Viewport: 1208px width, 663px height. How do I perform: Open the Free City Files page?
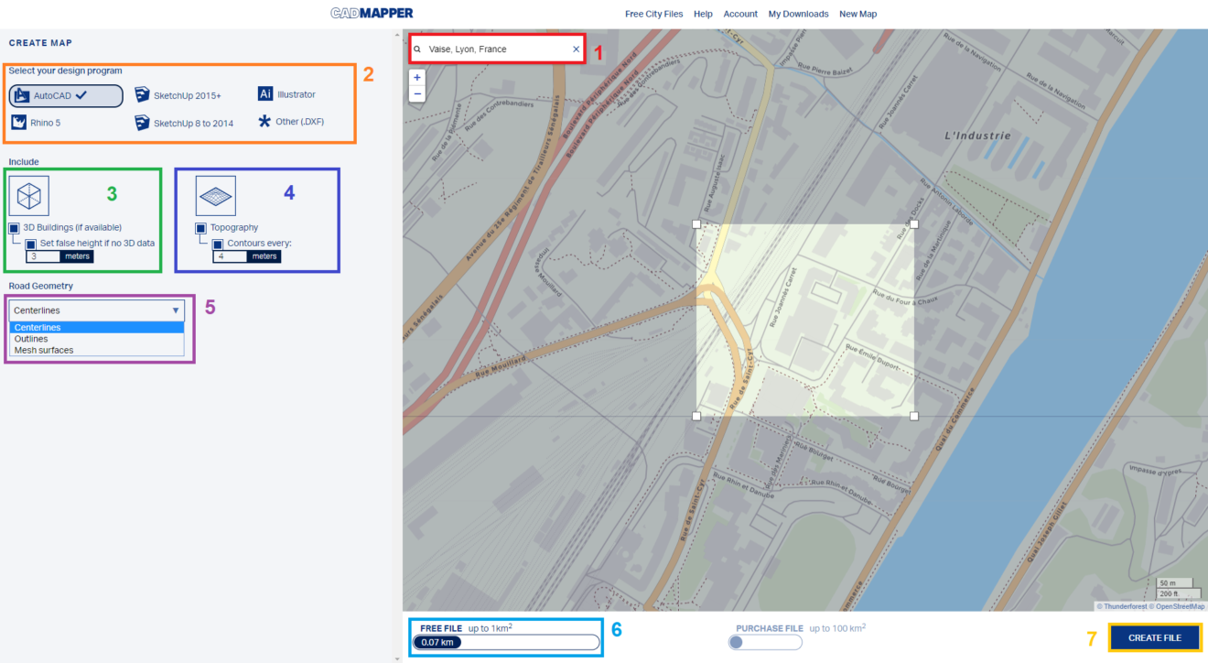pyautogui.click(x=654, y=13)
